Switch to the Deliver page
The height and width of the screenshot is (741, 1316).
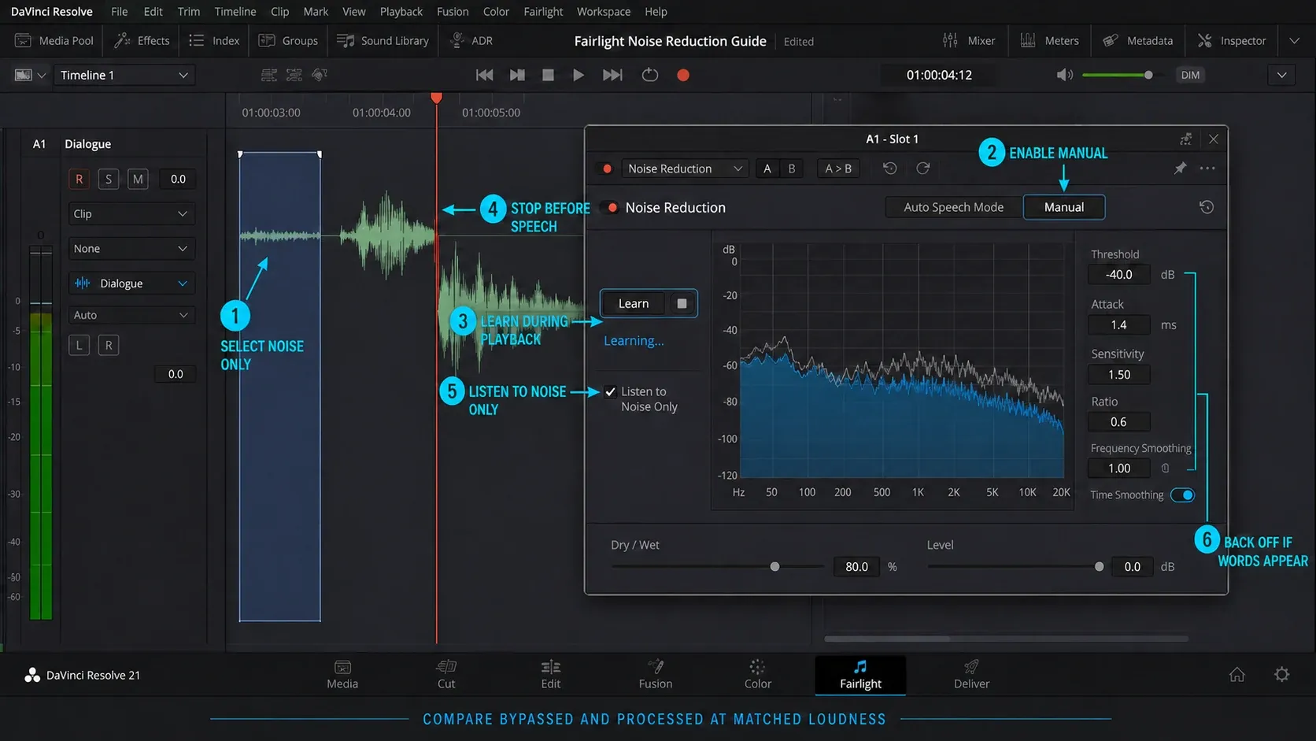[971, 675]
